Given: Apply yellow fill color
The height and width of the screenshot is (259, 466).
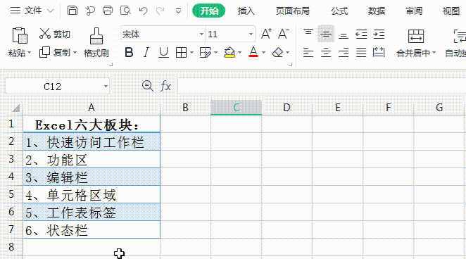Looking at the screenshot, I should (x=229, y=53).
